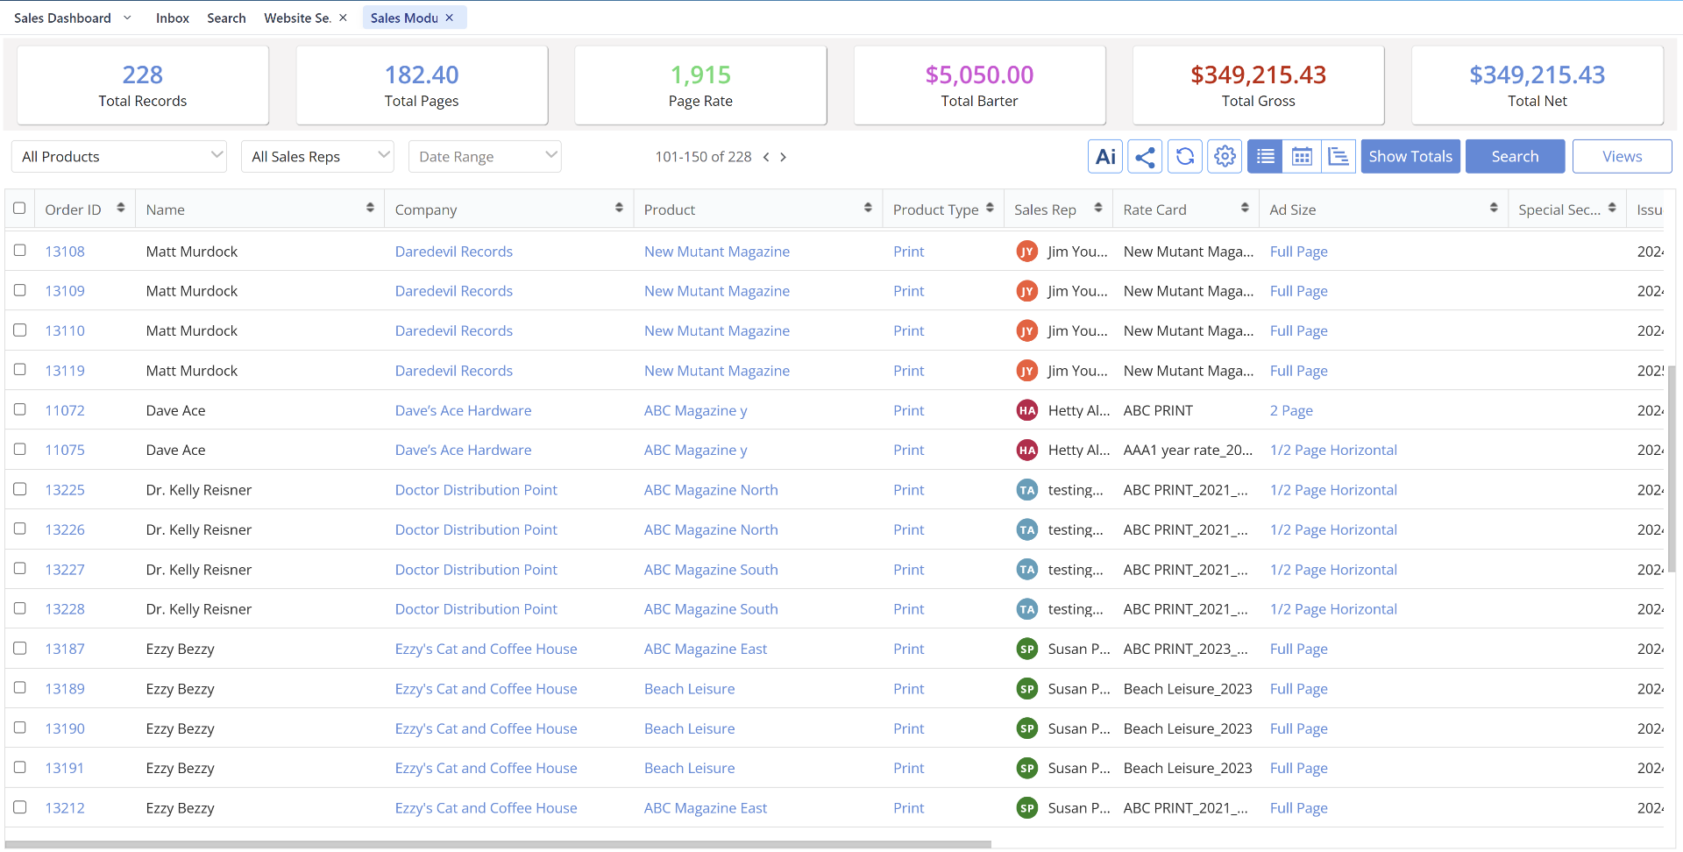
Task: Open the Search tab in top bar
Action: 226,18
